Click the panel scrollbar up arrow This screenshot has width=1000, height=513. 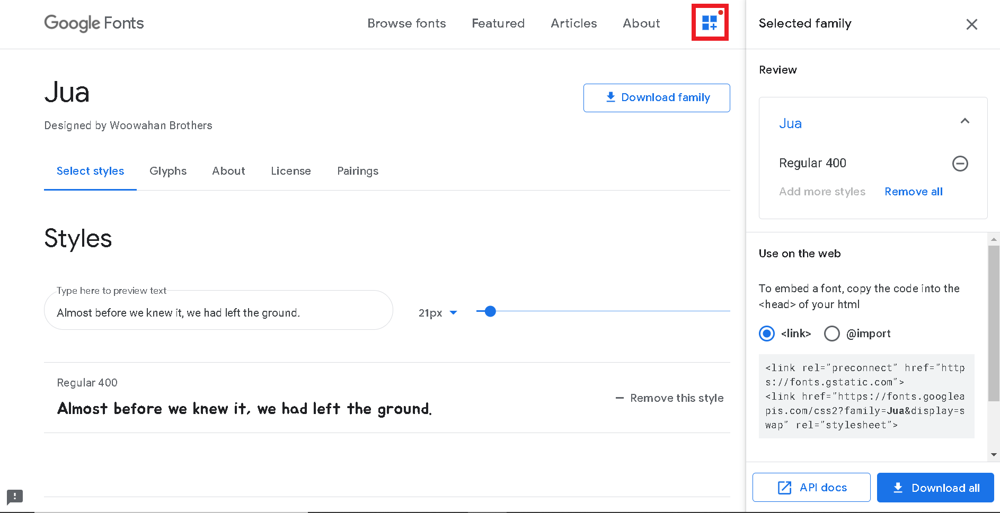pyautogui.click(x=994, y=239)
